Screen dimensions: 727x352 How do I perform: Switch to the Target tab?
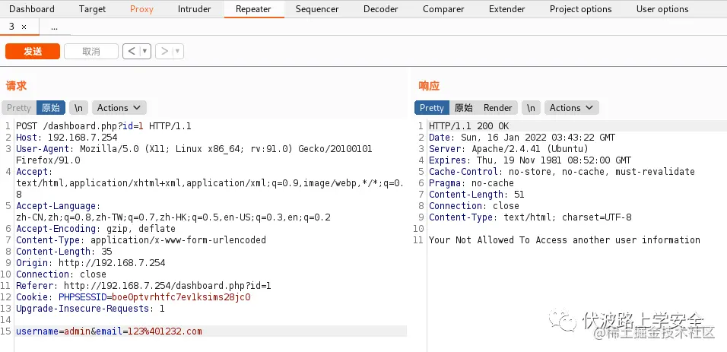[92, 9]
